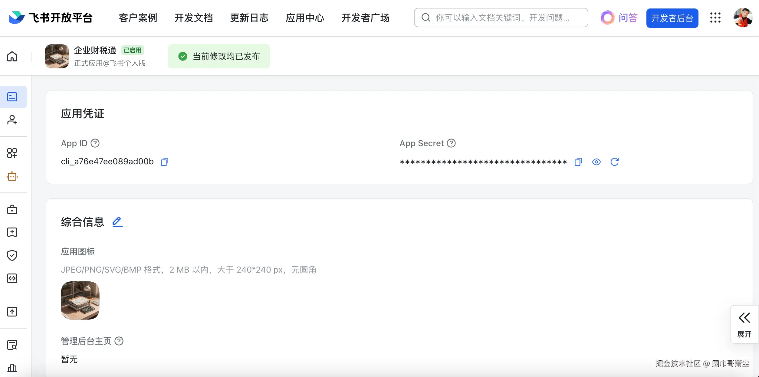Regenerate App Secret with refresh icon
This screenshot has height=377, width=759.
coord(615,162)
